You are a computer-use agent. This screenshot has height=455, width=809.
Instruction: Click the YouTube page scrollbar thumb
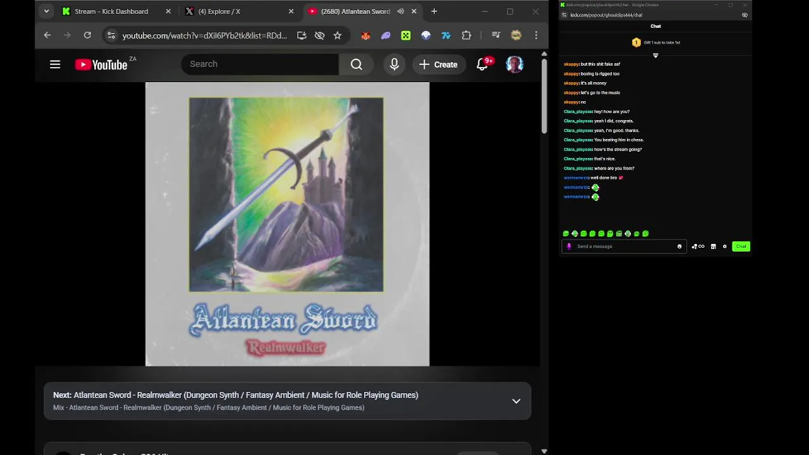pos(544,96)
